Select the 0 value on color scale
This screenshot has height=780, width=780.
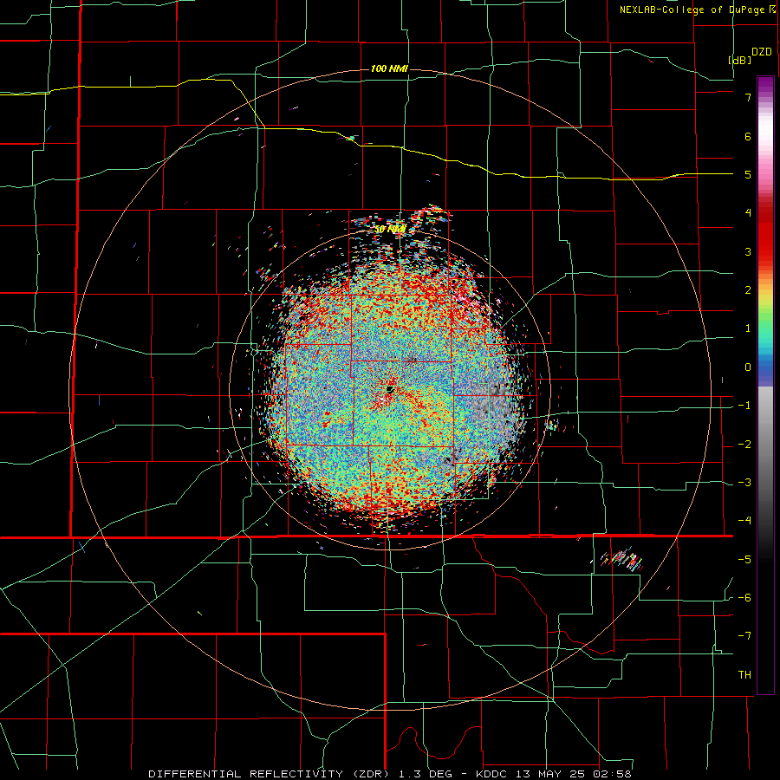[x=748, y=367]
